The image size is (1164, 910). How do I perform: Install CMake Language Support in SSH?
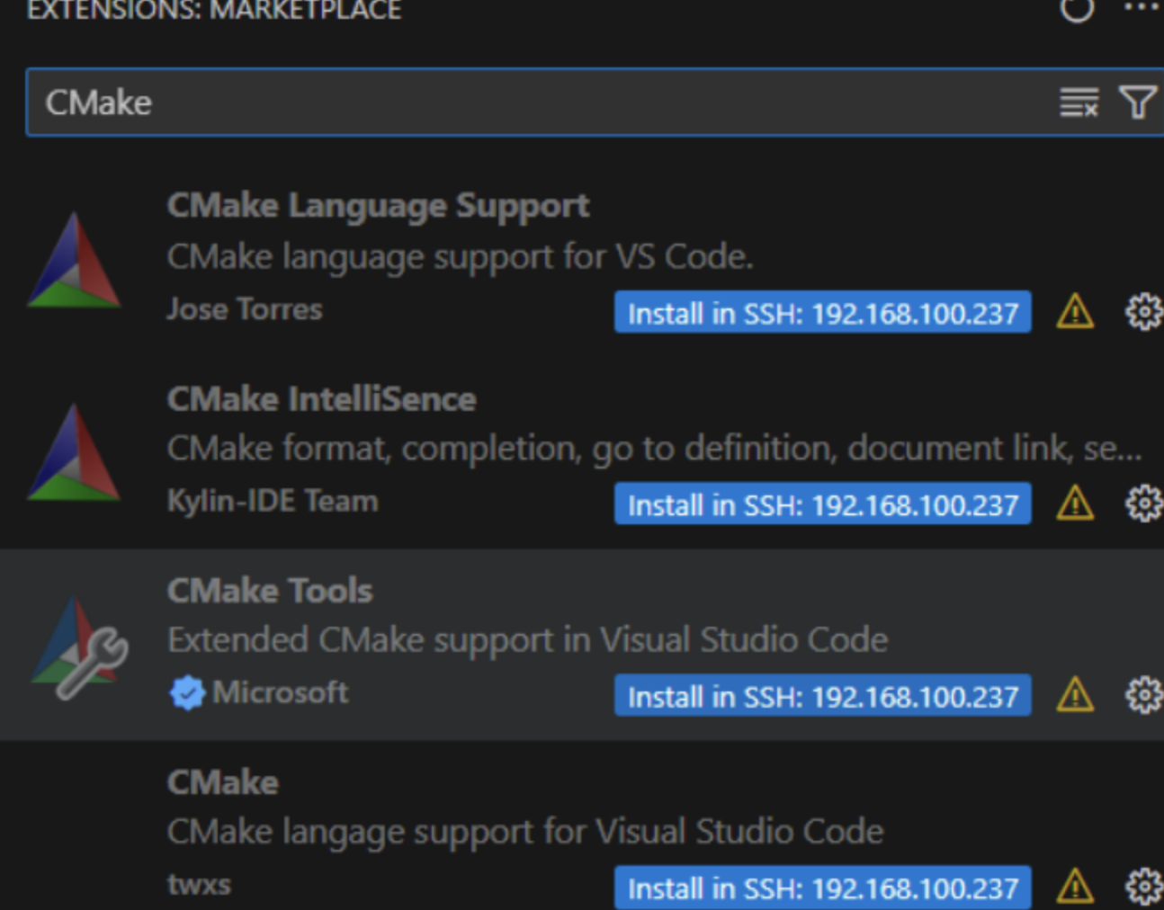coord(823,312)
